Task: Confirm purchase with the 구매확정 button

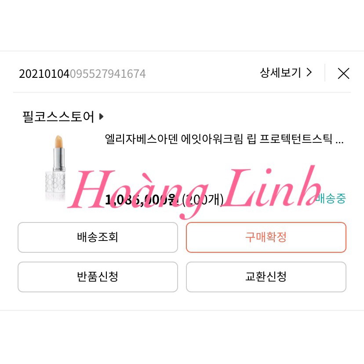Action: (x=266, y=237)
